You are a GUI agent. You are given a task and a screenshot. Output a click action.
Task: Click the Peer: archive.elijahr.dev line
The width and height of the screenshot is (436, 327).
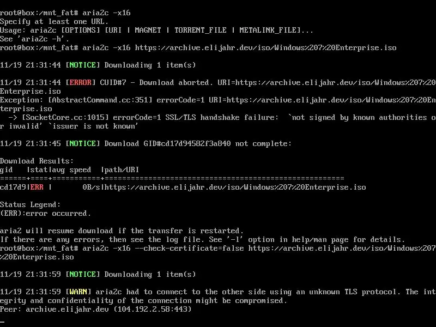(x=95, y=309)
